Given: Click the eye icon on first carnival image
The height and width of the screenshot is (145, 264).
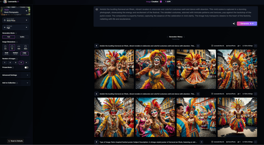Looking at the screenshot, I should [x=130, y=53].
